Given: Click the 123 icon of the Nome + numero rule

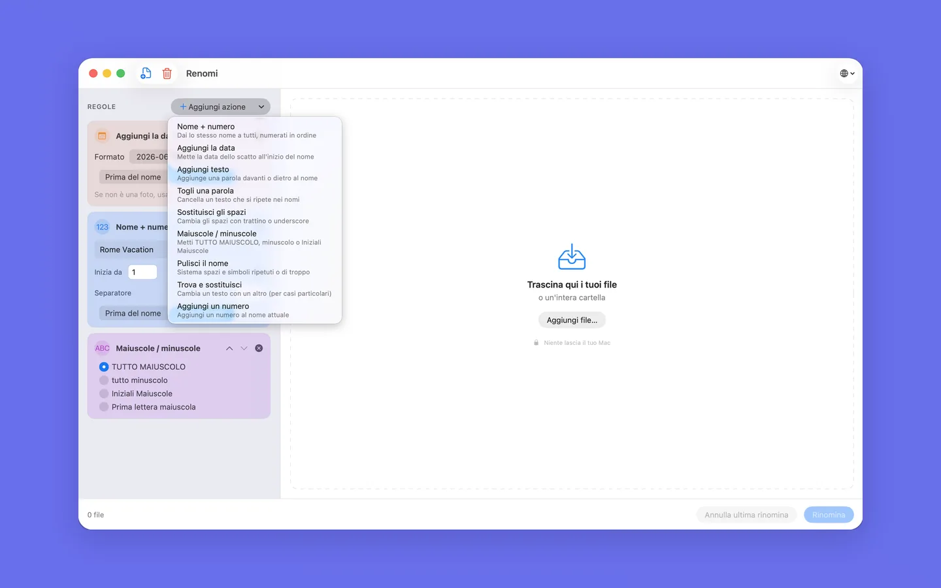Looking at the screenshot, I should pyautogui.click(x=102, y=227).
